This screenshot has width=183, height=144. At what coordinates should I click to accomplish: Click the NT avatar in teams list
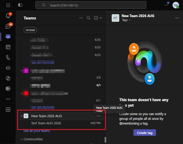(26, 116)
